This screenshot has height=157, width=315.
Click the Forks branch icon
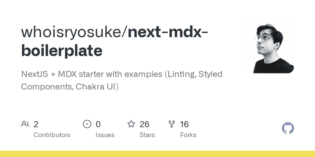pyautogui.click(x=172, y=124)
